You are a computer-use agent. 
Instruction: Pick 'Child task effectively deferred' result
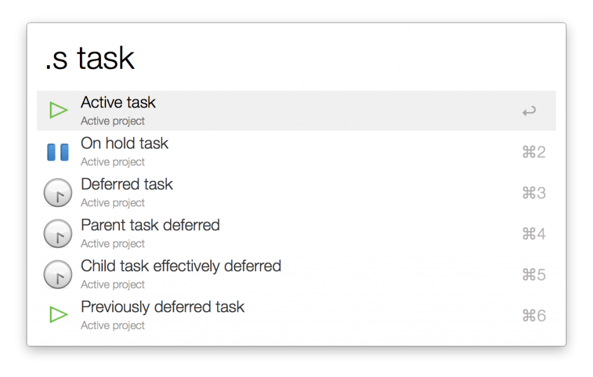coord(181,266)
